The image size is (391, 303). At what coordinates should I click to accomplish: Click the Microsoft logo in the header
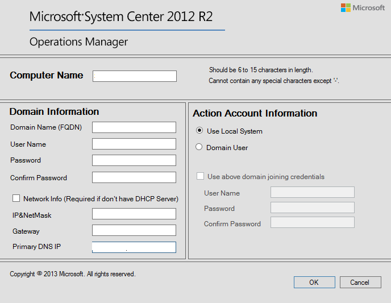[x=363, y=8]
